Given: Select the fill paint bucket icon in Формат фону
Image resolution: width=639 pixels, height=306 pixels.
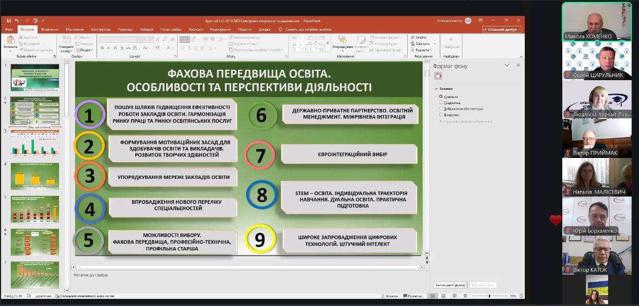Looking at the screenshot, I should coord(439,75).
